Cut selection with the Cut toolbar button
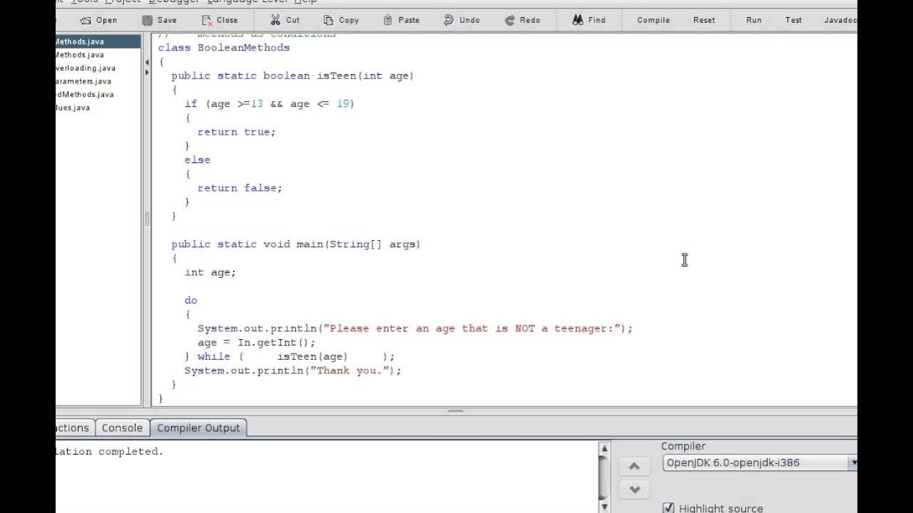 (285, 20)
